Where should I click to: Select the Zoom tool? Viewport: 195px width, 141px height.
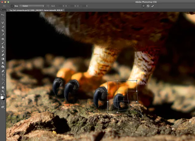click(3, 92)
